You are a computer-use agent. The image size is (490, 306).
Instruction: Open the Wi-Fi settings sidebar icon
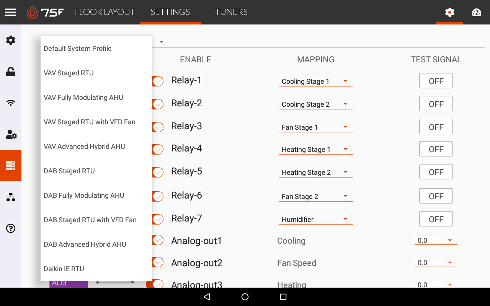coord(11,103)
